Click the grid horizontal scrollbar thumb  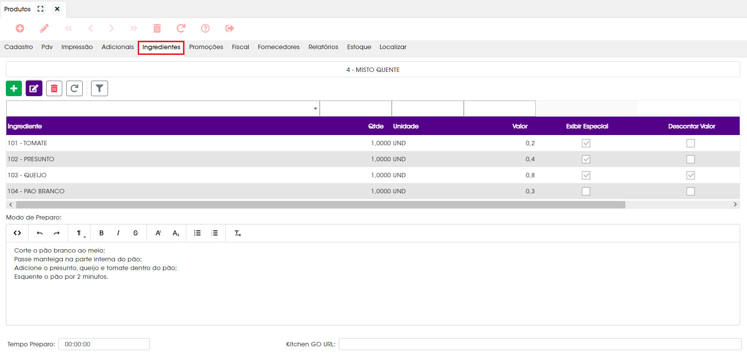[x=321, y=205]
